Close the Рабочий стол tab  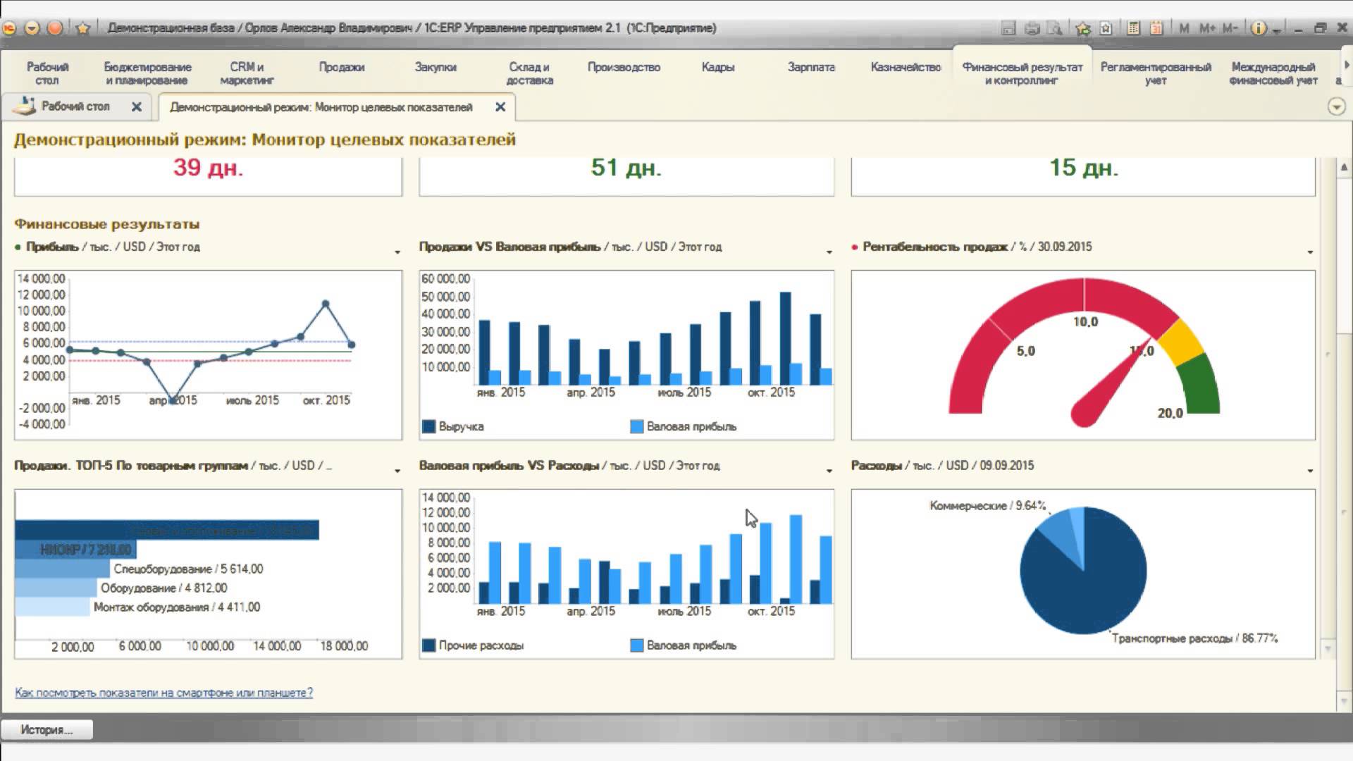(x=137, y=107)
